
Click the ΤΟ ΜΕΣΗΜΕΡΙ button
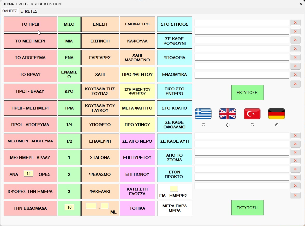click(30, 41)
